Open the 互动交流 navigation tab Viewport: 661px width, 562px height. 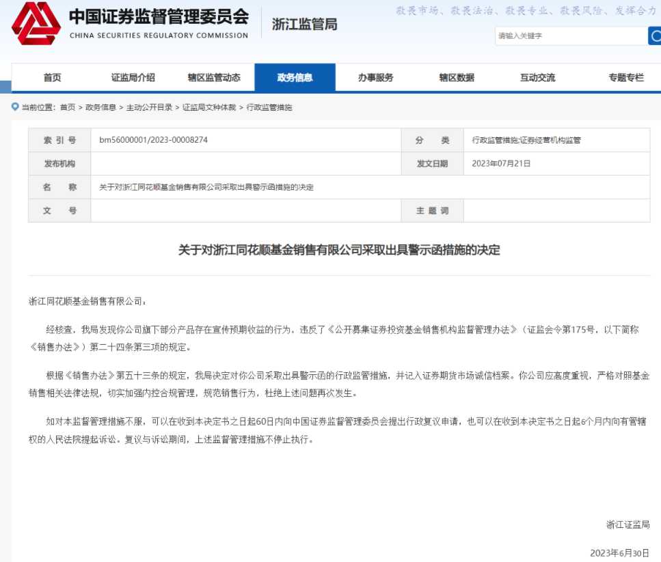click(x=538, y=77)
